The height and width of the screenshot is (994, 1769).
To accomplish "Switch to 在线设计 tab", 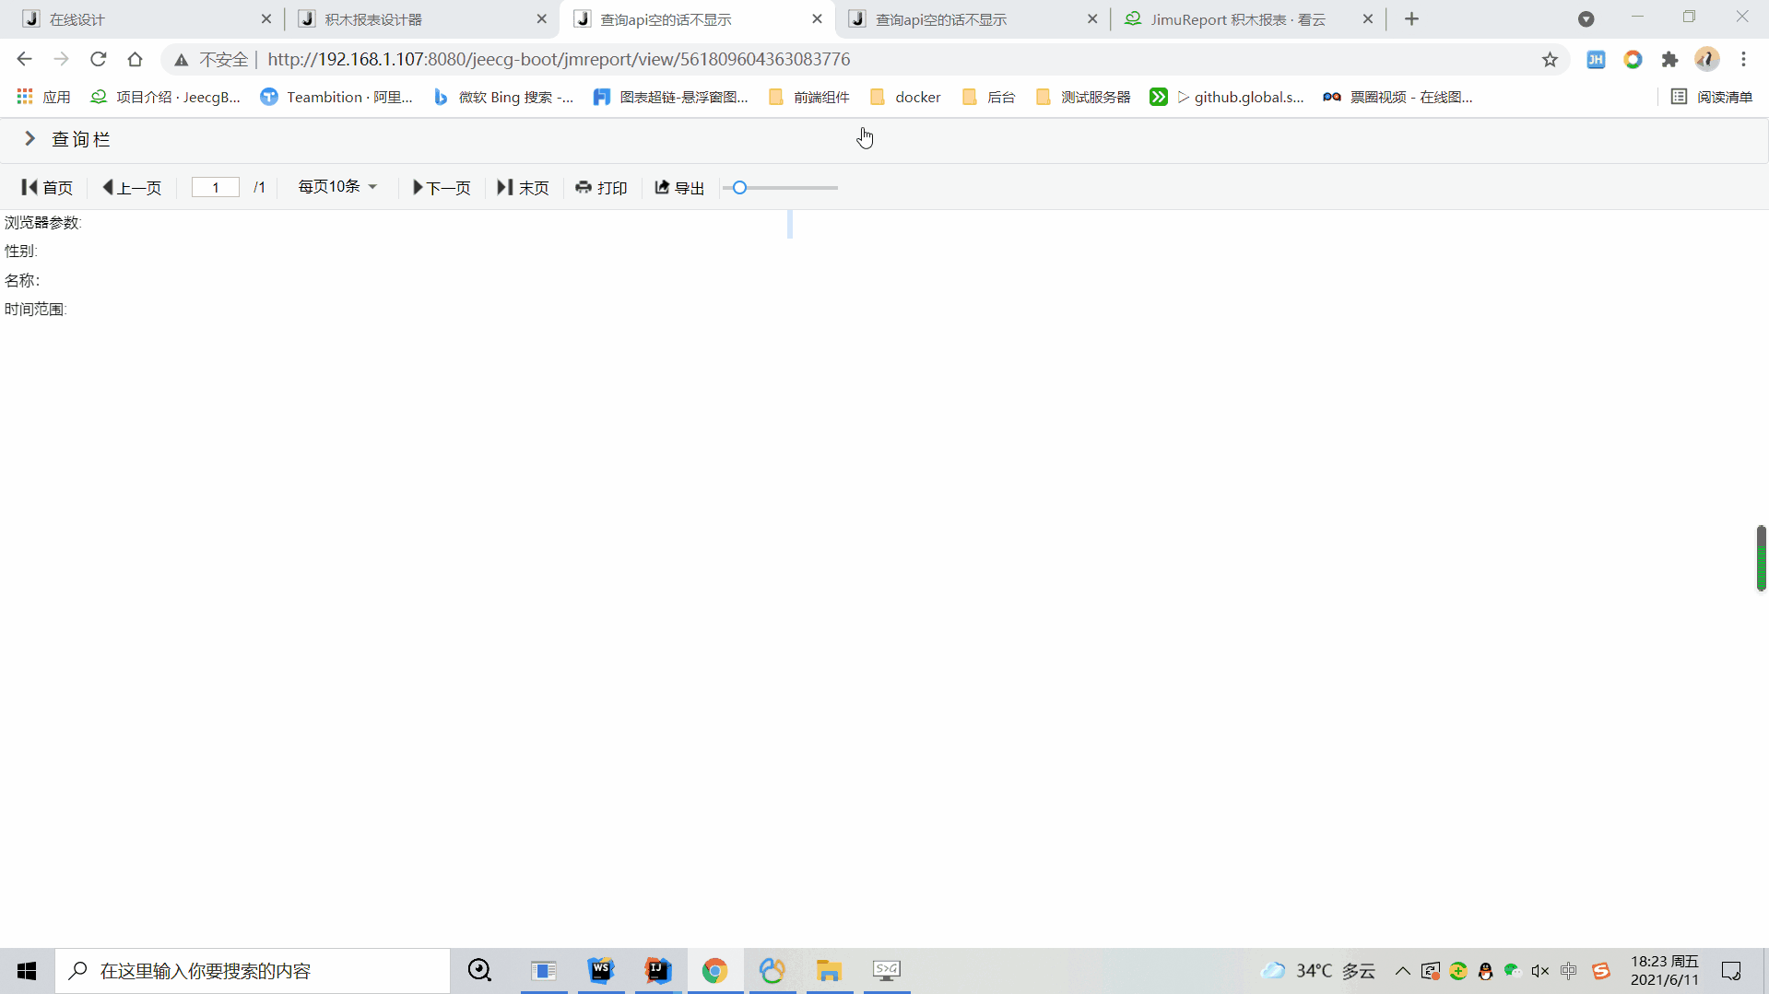I will click(77, 19).
